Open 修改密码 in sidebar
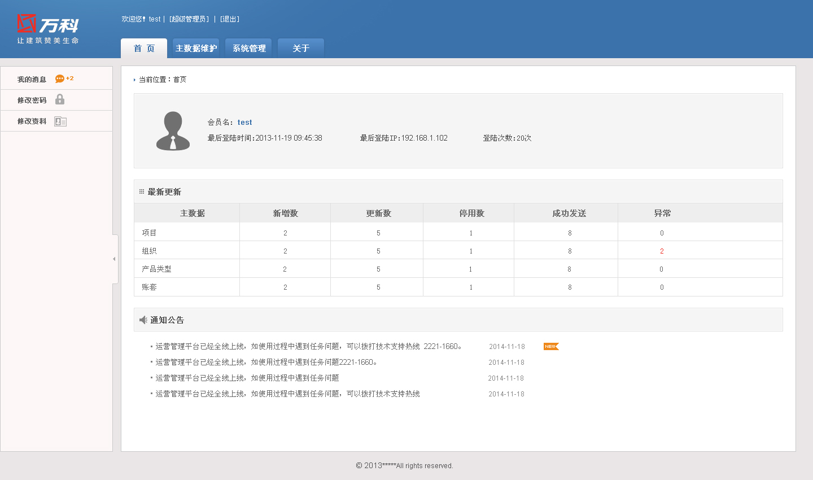The height and width of the screenshot is (480, 813). [32, 100]
